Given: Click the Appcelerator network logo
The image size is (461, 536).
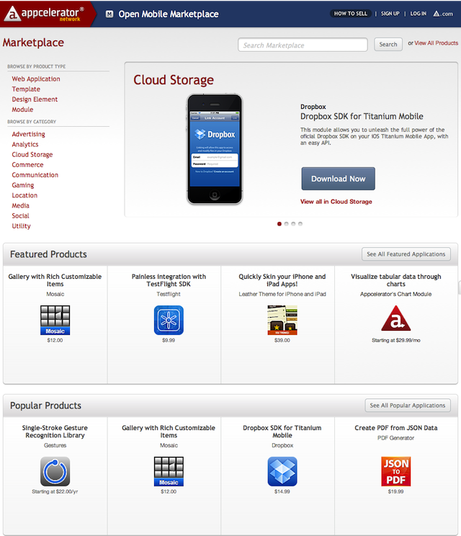Looking at the screenshot, I should (45, 14).
